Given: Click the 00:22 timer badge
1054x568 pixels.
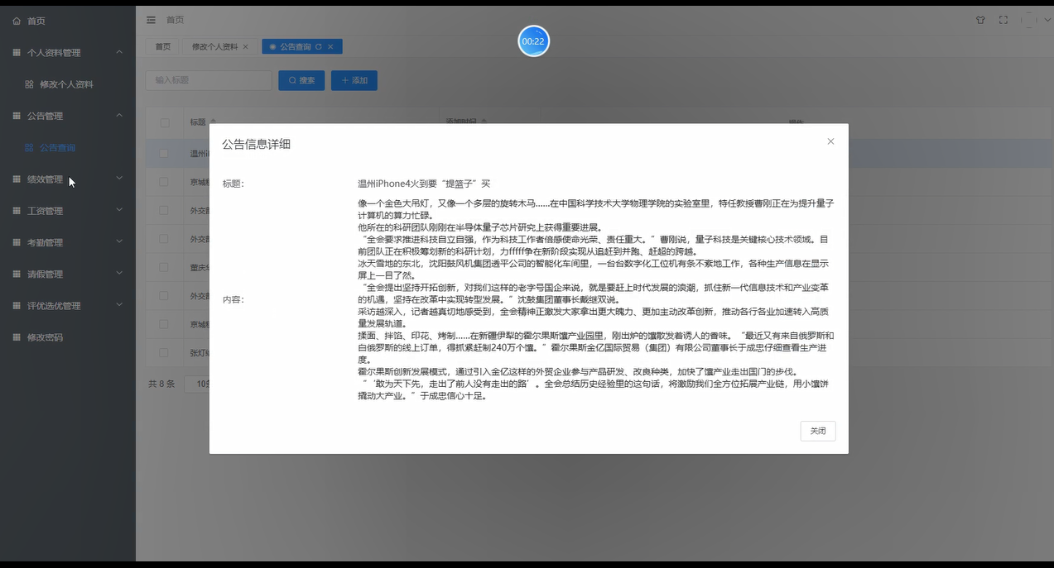Looking at the screenshot, I should (x=534, y=41).
